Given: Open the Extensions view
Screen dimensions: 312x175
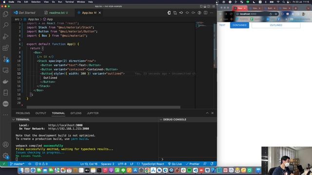Looking at the screenshot, I should (5, 48).
